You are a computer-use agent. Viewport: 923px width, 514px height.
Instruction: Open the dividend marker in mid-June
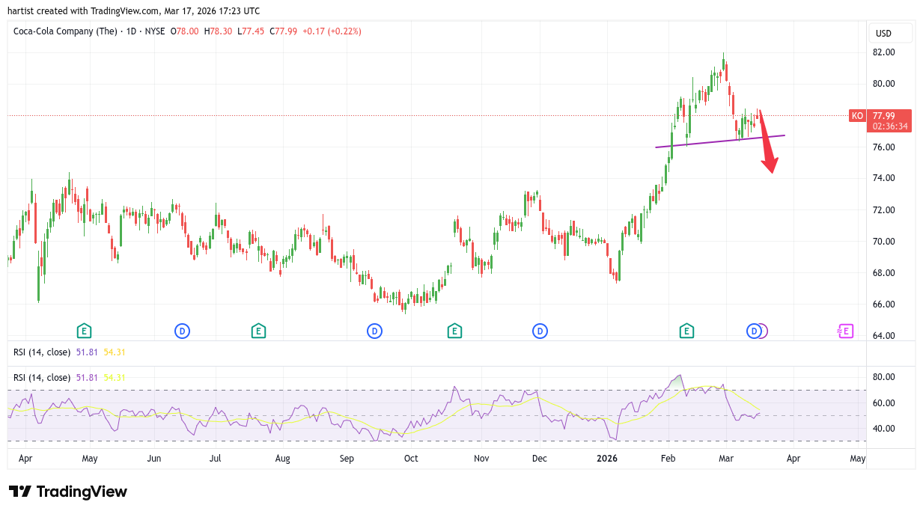pos(182,331)
